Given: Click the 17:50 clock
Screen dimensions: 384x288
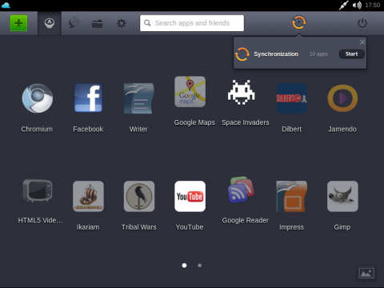Looking at the screenshot, I should [x=373, y=5].
